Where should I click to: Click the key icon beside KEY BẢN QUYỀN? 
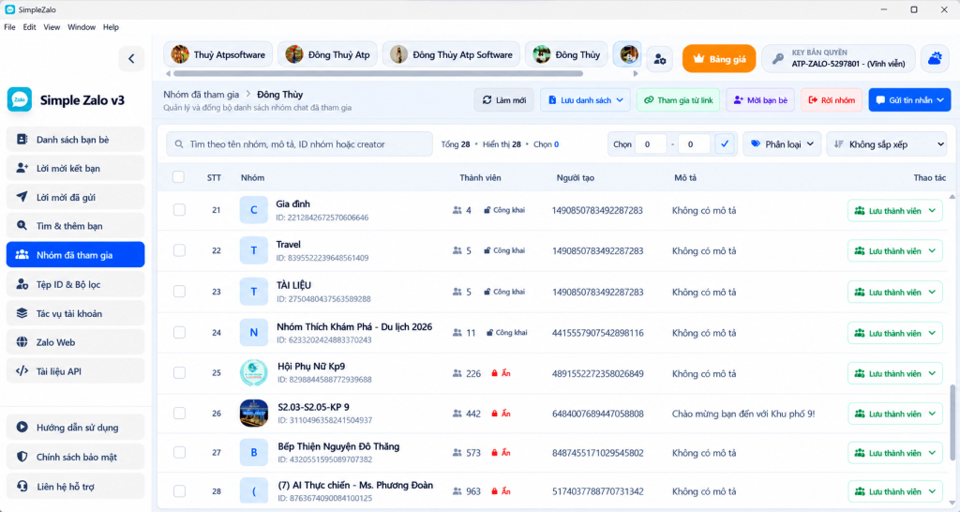tap(777, 59)
